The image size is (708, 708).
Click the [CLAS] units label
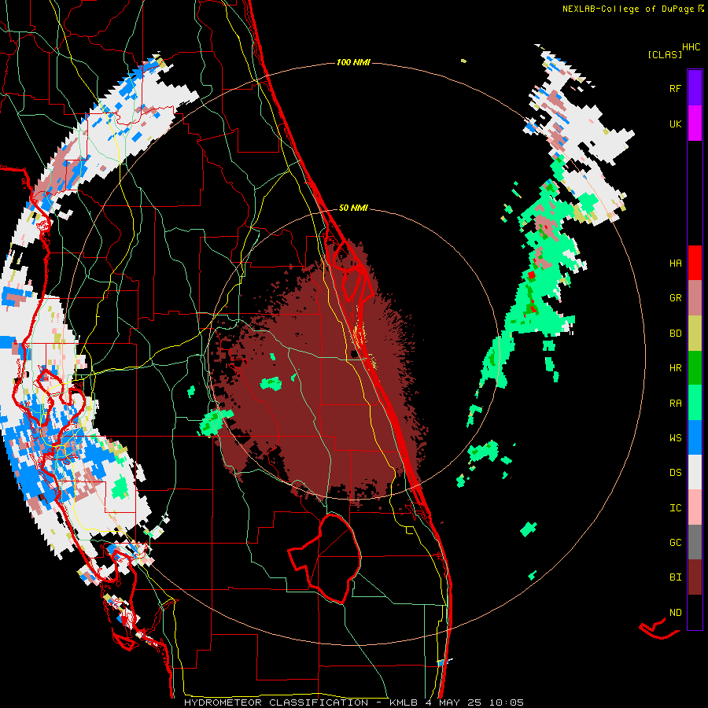[665, 54]
